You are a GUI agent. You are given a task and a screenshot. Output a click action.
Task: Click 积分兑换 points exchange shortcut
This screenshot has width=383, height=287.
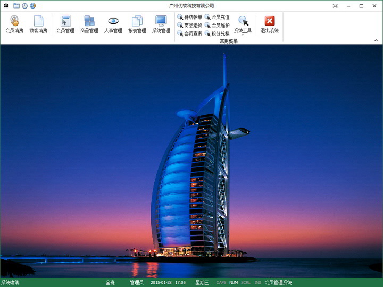pos(217,33)
